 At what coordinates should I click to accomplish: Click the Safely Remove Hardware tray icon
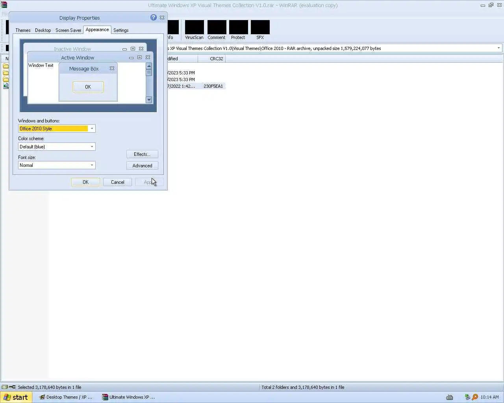467,397
